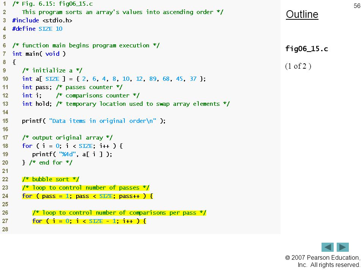This screenshot has width=364, height=273.
Task: Select the fig06_15.c file name label
Action: (x=306, y=49)
